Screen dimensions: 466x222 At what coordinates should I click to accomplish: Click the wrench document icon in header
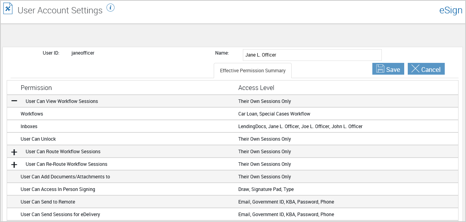(8, 9)
